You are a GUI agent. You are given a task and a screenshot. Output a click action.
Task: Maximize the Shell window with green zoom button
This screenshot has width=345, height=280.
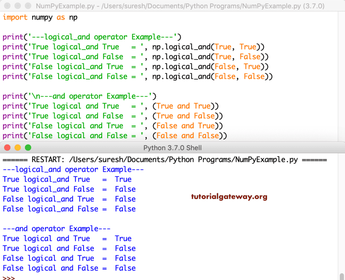coord(28,148)
